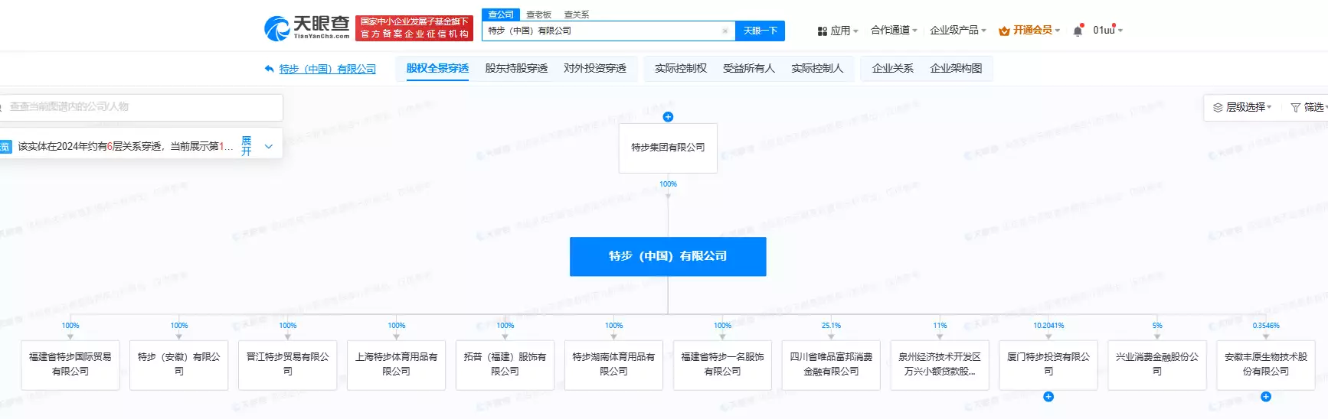Click the 25.1% shareholding label

coord(831,326)
